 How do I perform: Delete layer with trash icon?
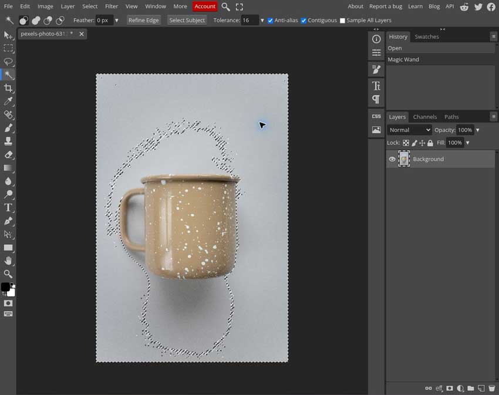point(492,389)
